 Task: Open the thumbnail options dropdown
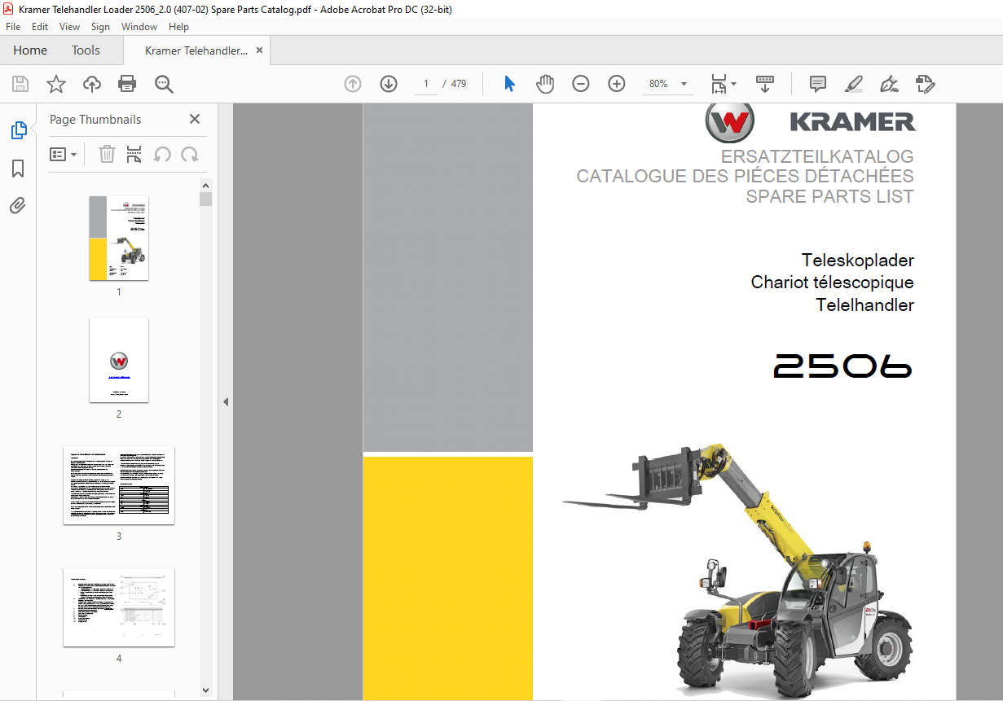point(64,154)
